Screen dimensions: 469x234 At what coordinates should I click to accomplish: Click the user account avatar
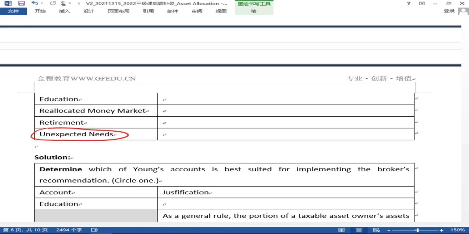(463, 11)
